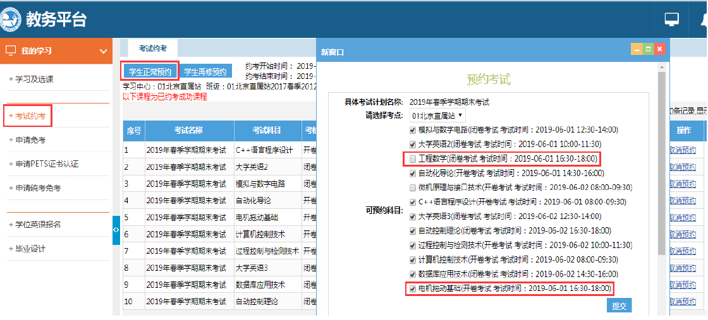Click the monitor icon in top header
The height and width of the screenshot is (320, 708).
pyautogui.click(x=671, y=20)
